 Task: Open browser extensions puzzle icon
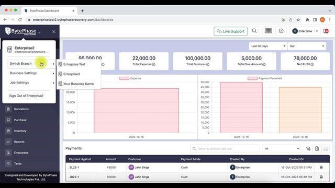307,20
